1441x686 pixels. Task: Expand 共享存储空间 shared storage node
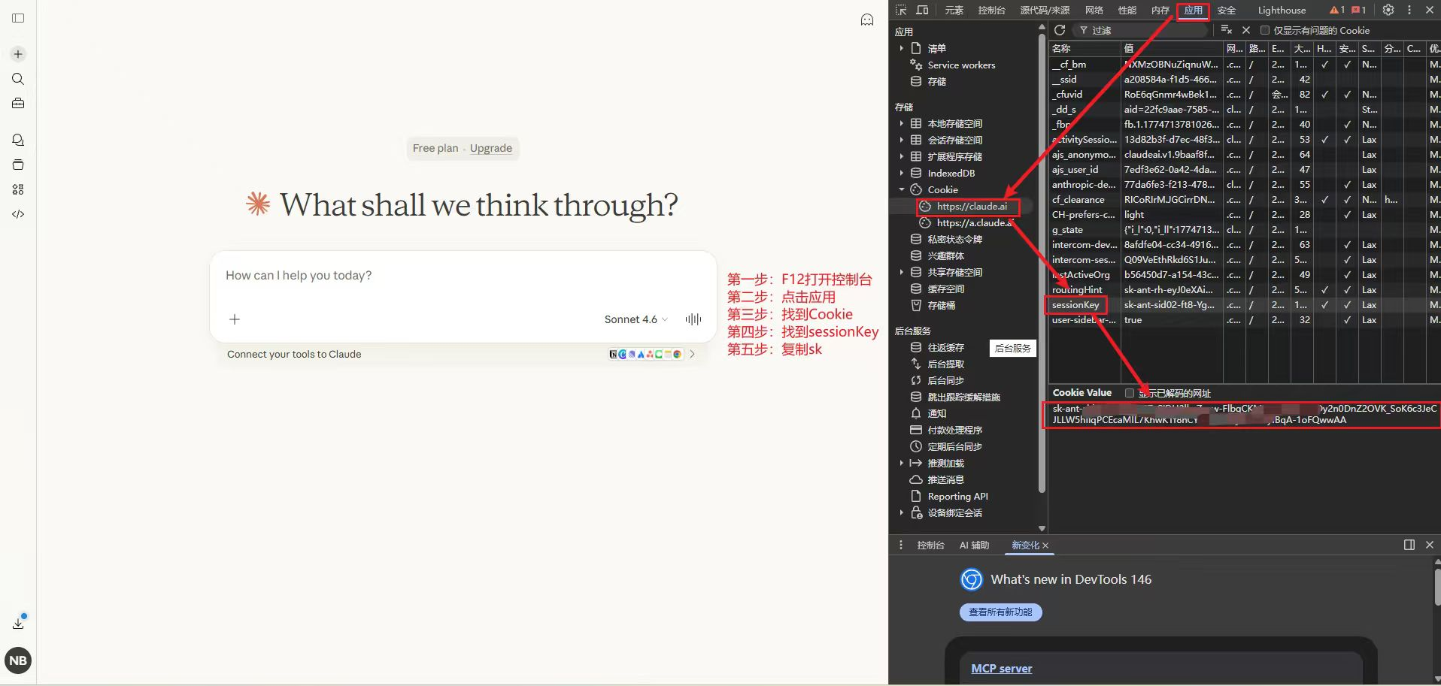click(x=901, y=272)
